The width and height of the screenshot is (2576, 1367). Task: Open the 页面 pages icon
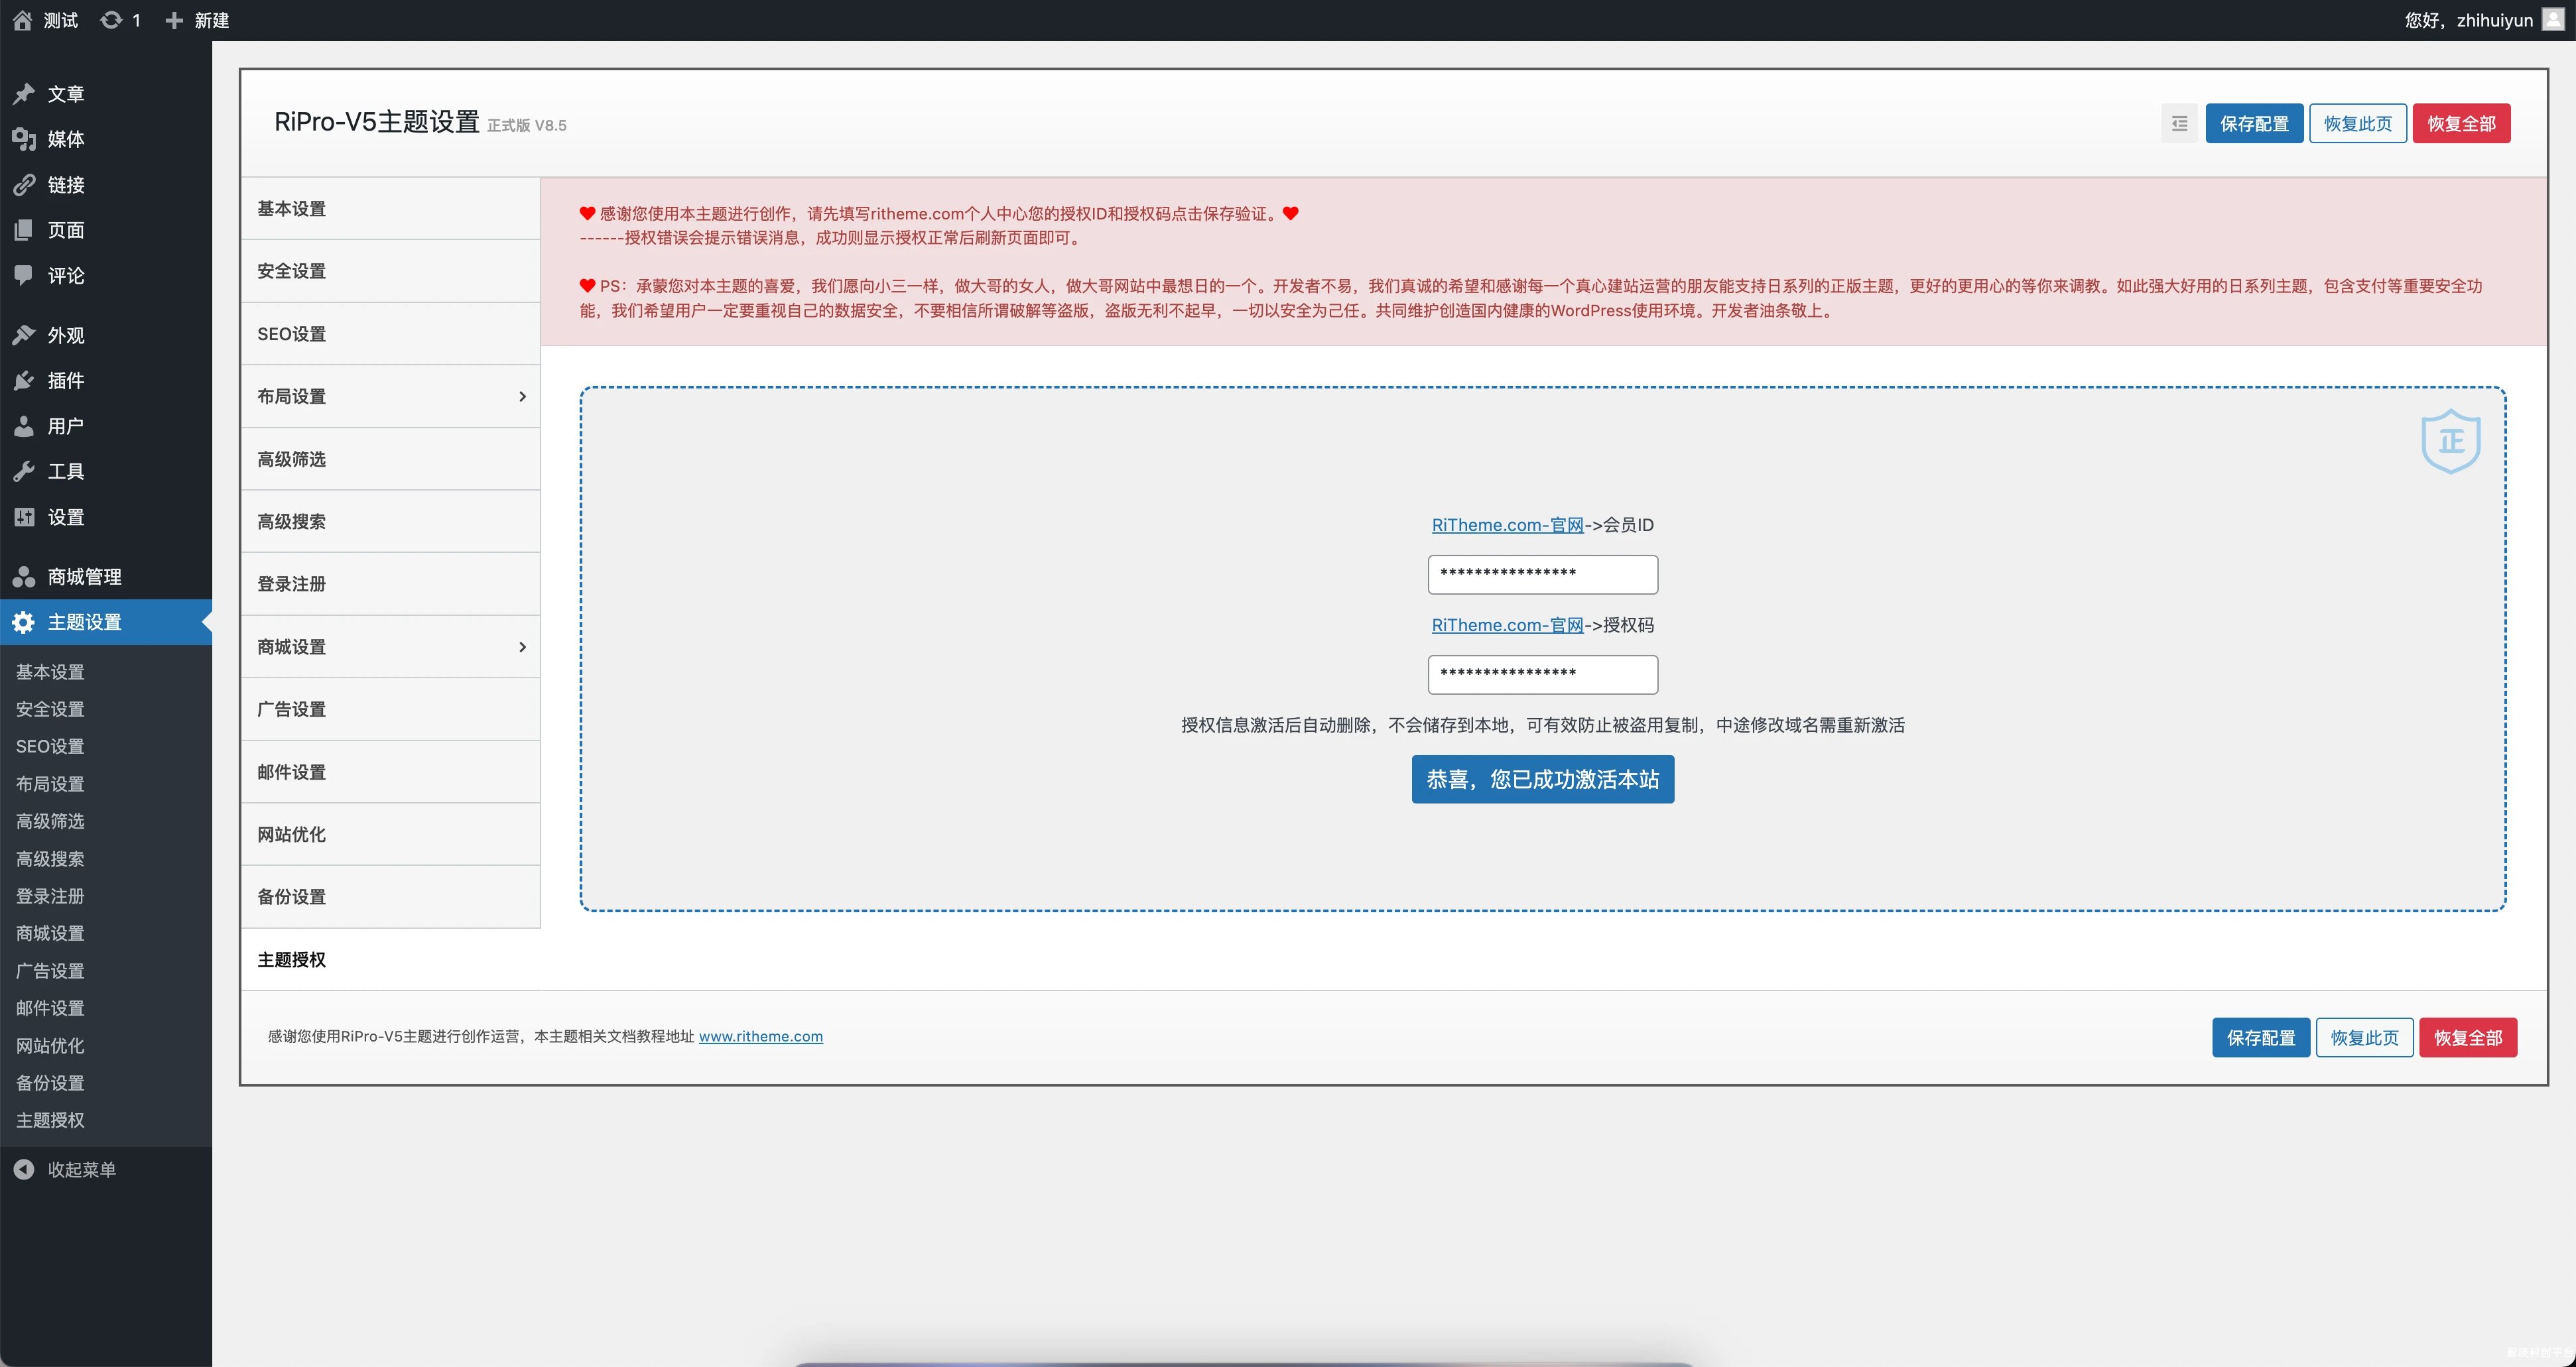[x=24, y=230]
